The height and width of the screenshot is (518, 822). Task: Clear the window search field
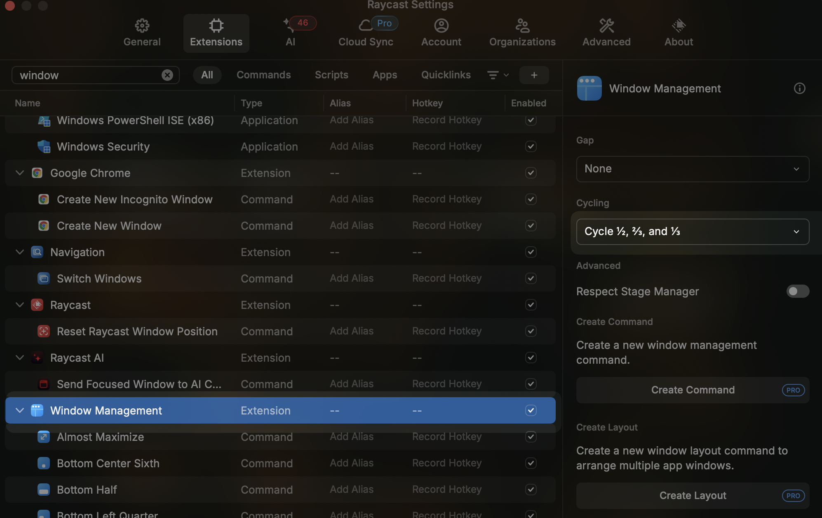point(167,75)
